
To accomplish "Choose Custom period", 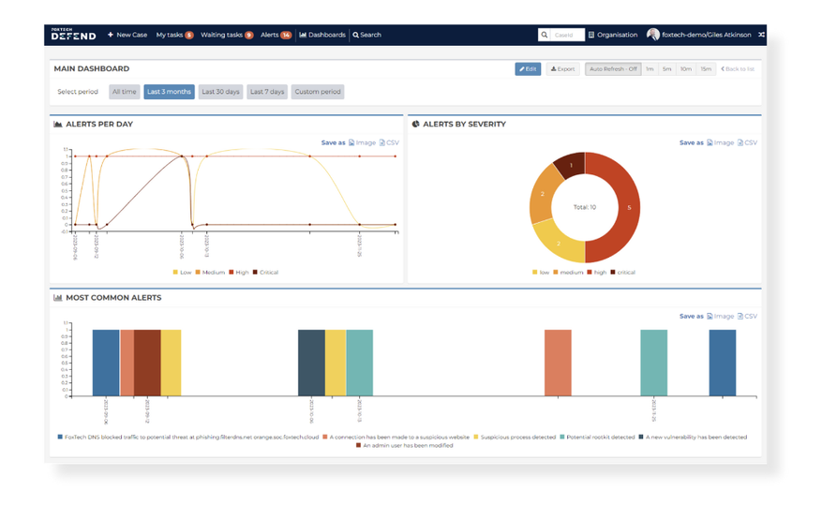I will pyautogui.click(x=318, y=92).
